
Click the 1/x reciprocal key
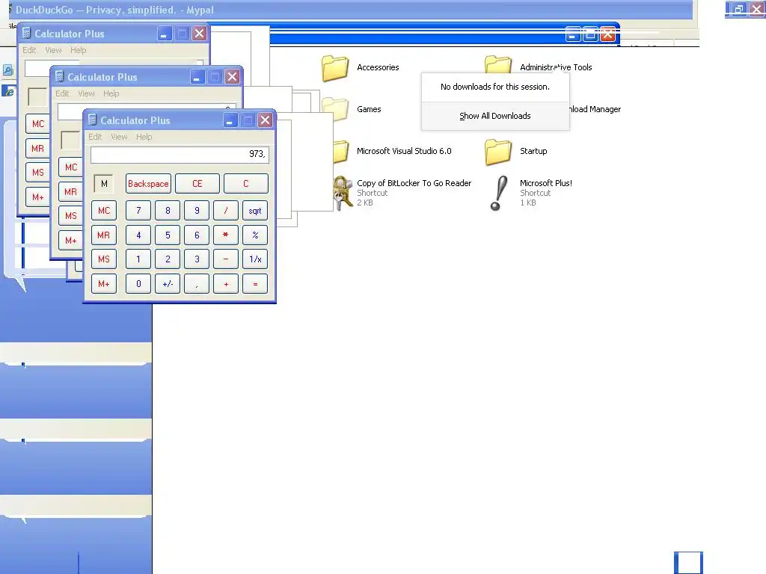coord(255,259)
